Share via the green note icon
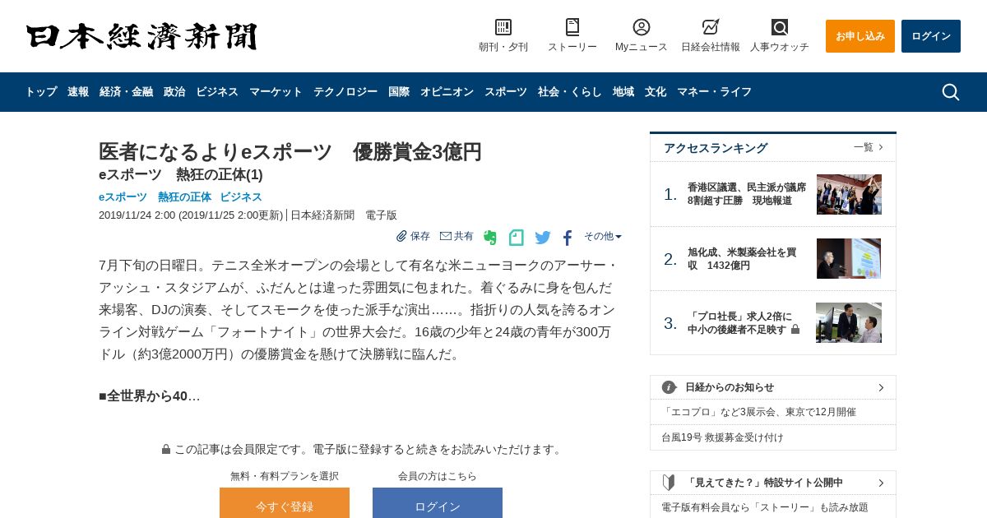This screenshot has height=518, width=987. coord(517,238)
